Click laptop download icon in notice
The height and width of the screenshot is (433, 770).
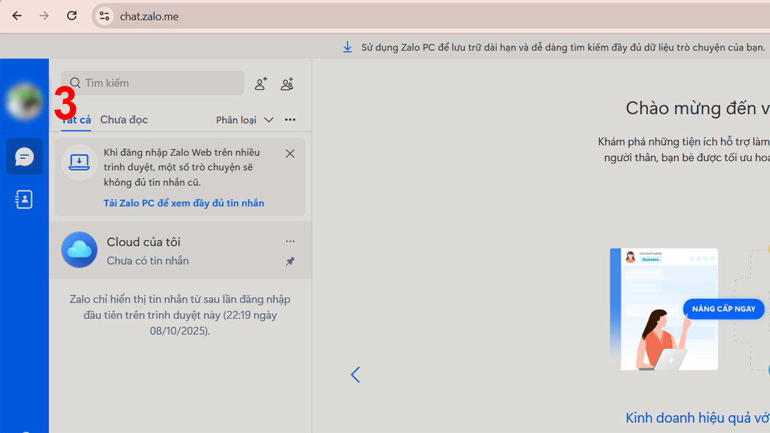click(79, 162)
